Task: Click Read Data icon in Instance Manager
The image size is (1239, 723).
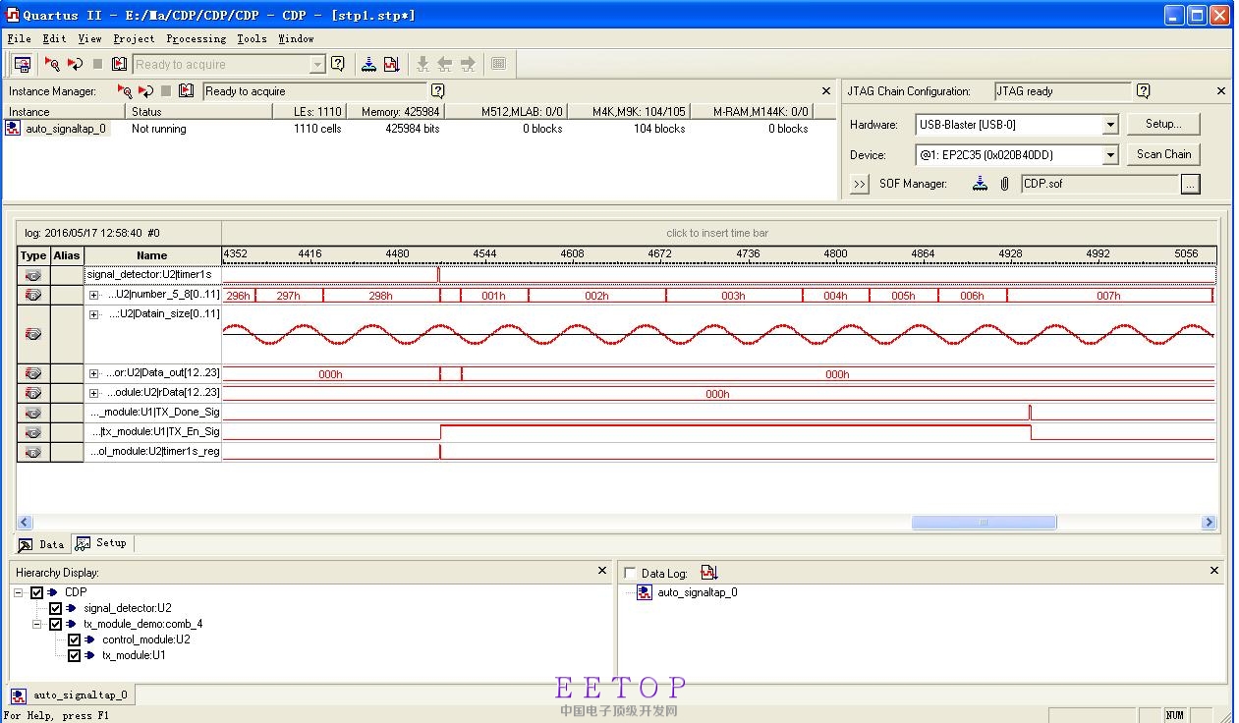Action: [186, 91]
